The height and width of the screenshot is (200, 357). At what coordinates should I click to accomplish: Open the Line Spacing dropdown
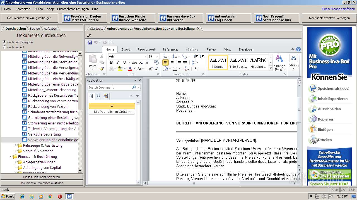pyautogui.click(x=195, y=62)
